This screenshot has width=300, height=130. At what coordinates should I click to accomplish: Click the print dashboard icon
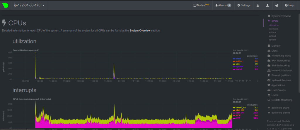[x=277, y=5]
